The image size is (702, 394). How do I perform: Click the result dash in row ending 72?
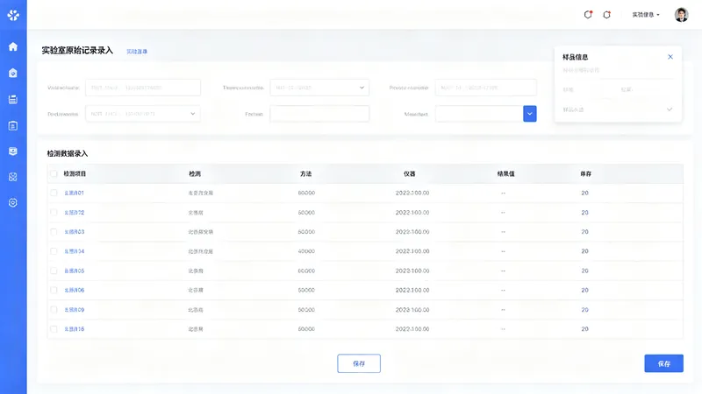point(503,213)
